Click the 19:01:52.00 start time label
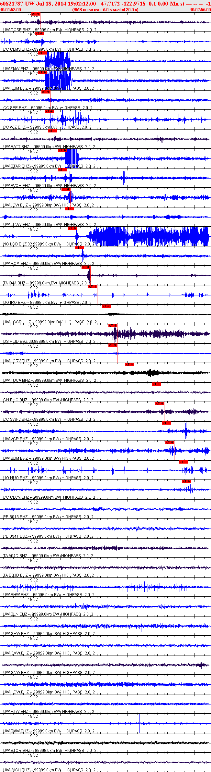211x772 pixels. pyautogui.click(x=10, y=9)
